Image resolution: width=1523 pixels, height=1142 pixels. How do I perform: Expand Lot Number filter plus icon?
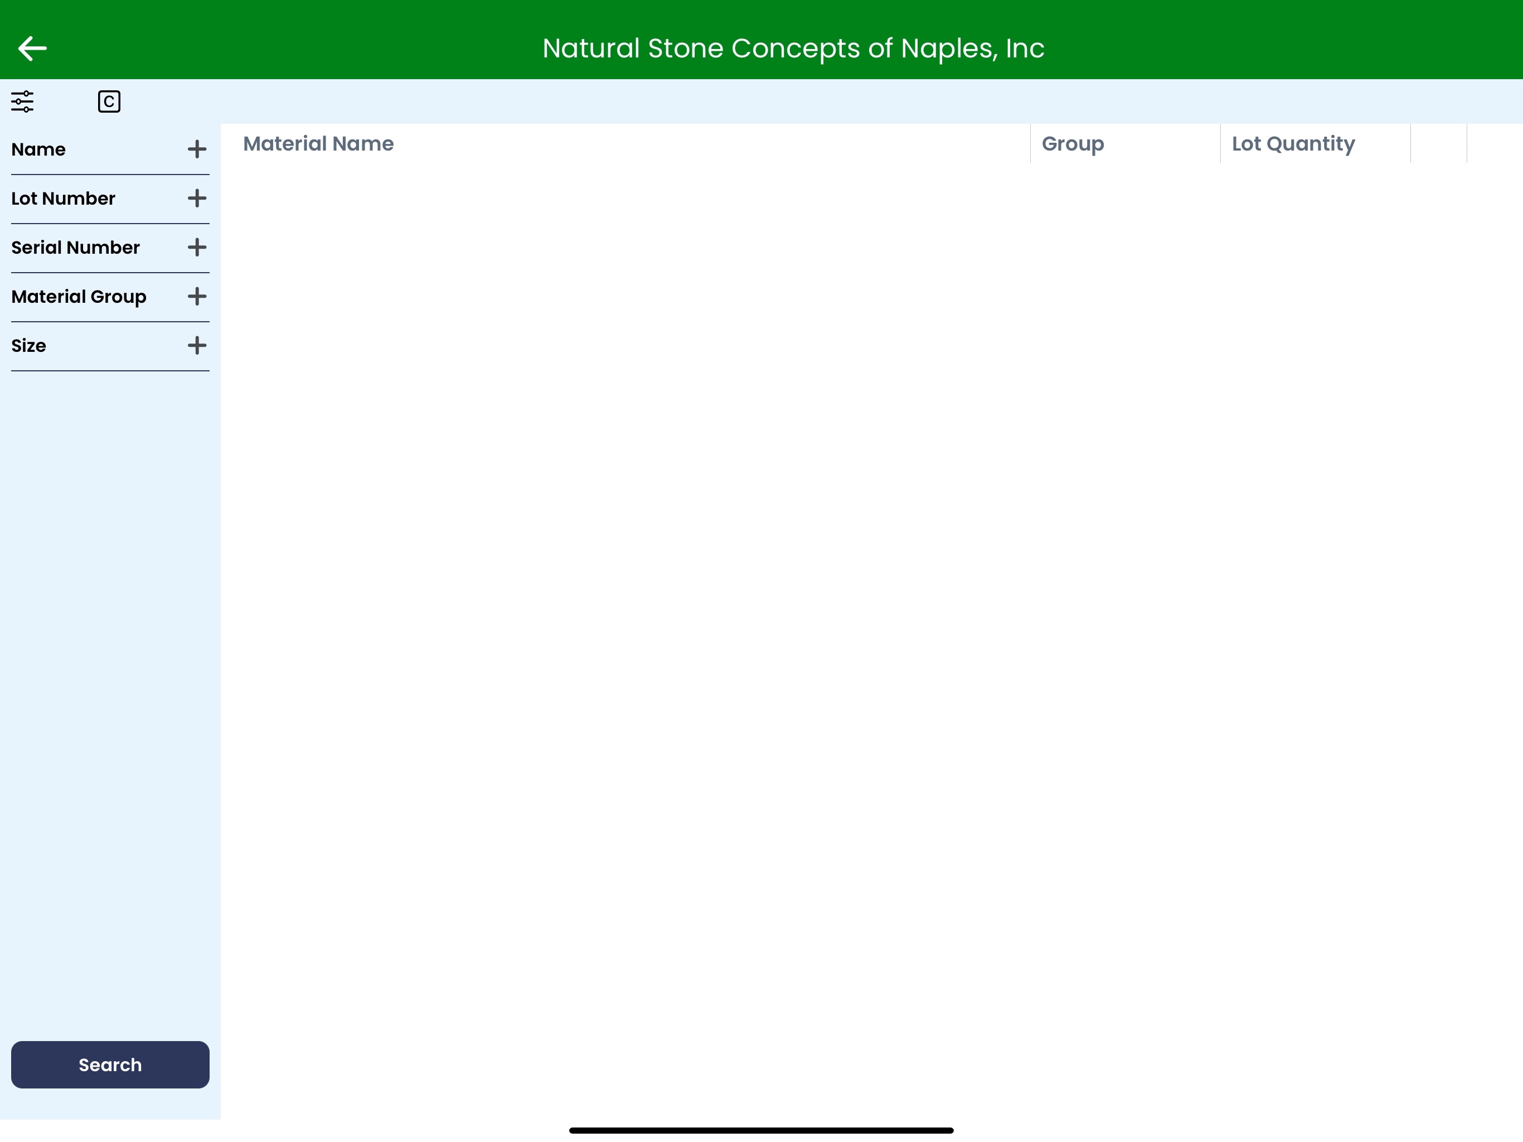pos(197,199)
